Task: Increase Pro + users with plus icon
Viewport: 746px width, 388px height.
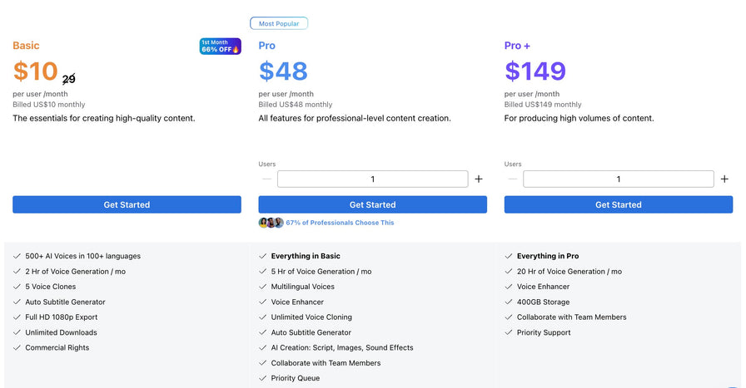Action: click(x=724, y=179)
